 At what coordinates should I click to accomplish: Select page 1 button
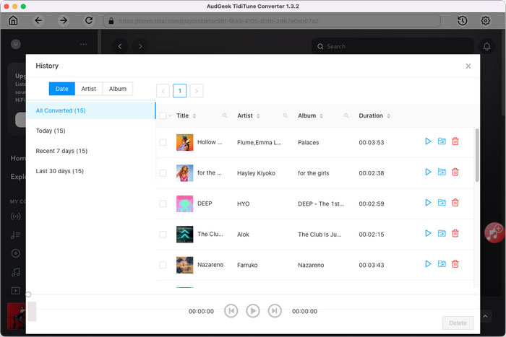click(x=180, y=91)
